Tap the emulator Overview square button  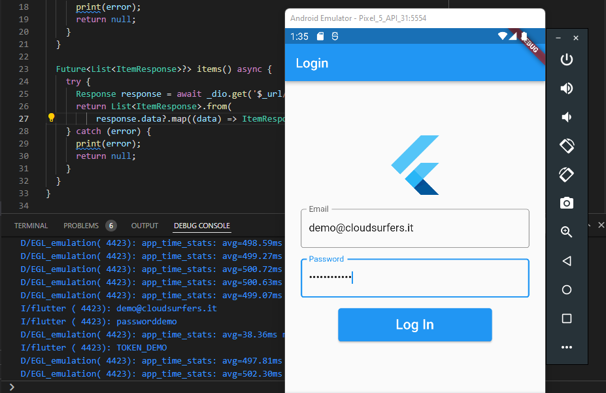click(x=567, y=318)
